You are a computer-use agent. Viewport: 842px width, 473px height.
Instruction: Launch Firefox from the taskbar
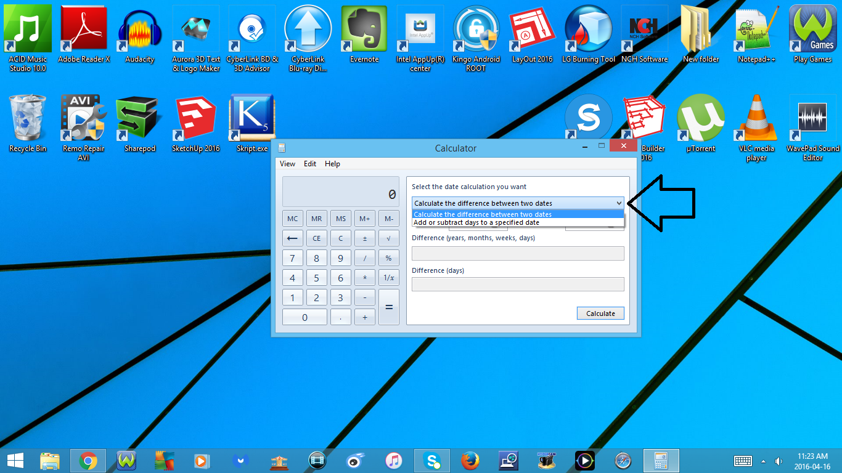pyautogui.click(x=470, y=460)
